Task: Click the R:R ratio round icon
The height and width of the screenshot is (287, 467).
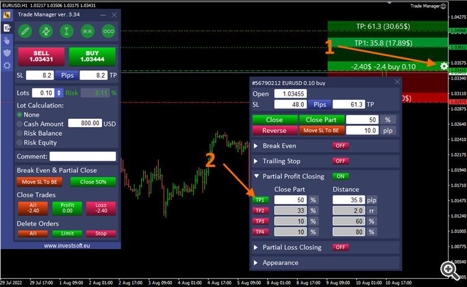Action: click(88, 31)
